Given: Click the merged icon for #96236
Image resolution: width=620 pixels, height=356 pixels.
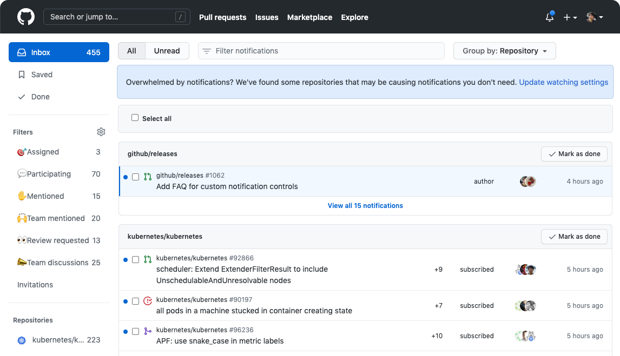Looking at the screenshot, I should tap(148, 331).
